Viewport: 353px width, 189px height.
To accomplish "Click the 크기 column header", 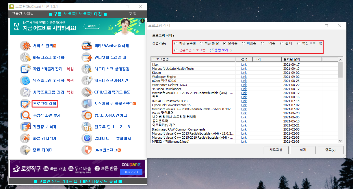I will [267, 59].
